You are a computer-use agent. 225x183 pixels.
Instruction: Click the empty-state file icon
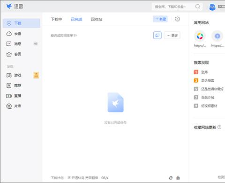[115, 102]
